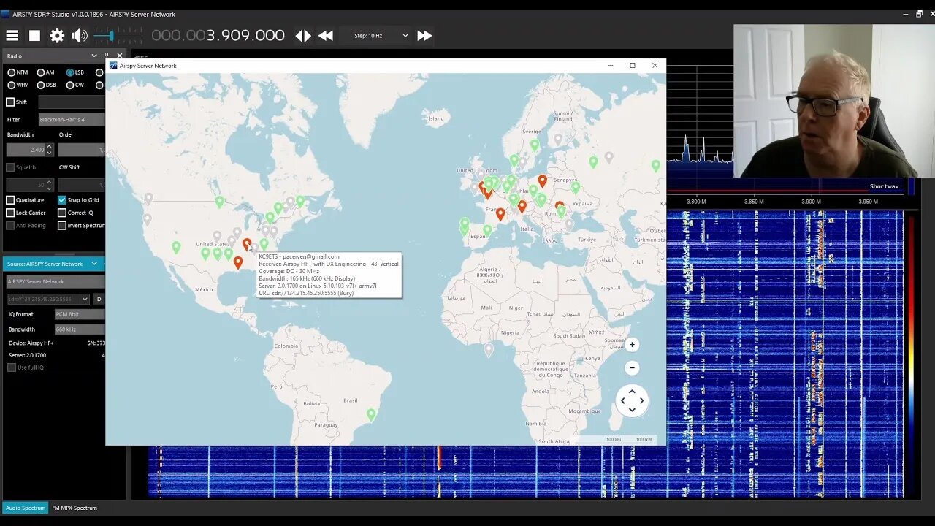Click the Bandwidth 2,400 value field
This screenshot has width=935, height=526.
point(26,149)
